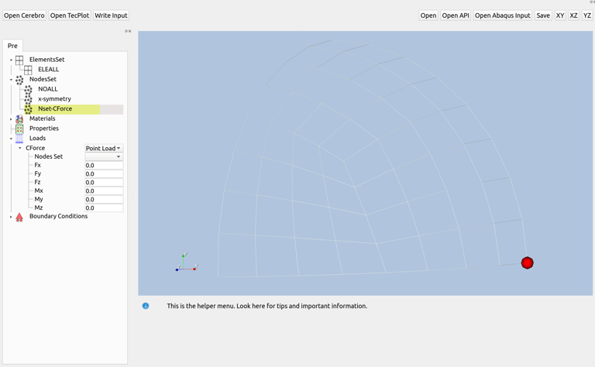Screen dimensions: 595x367
Task: Collapse the Loads tree node
Action: click(11, 139)
